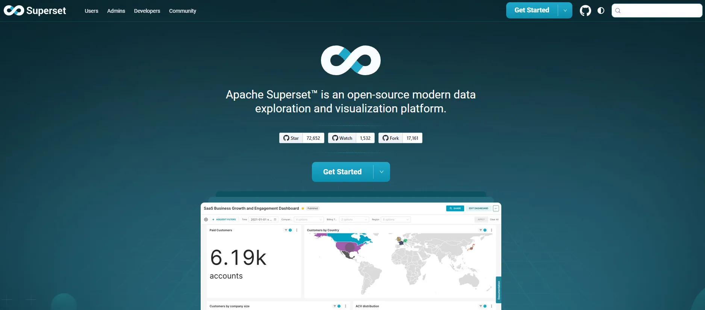Expand the hero Get Started dropdown chevron

tap(382, 172)
